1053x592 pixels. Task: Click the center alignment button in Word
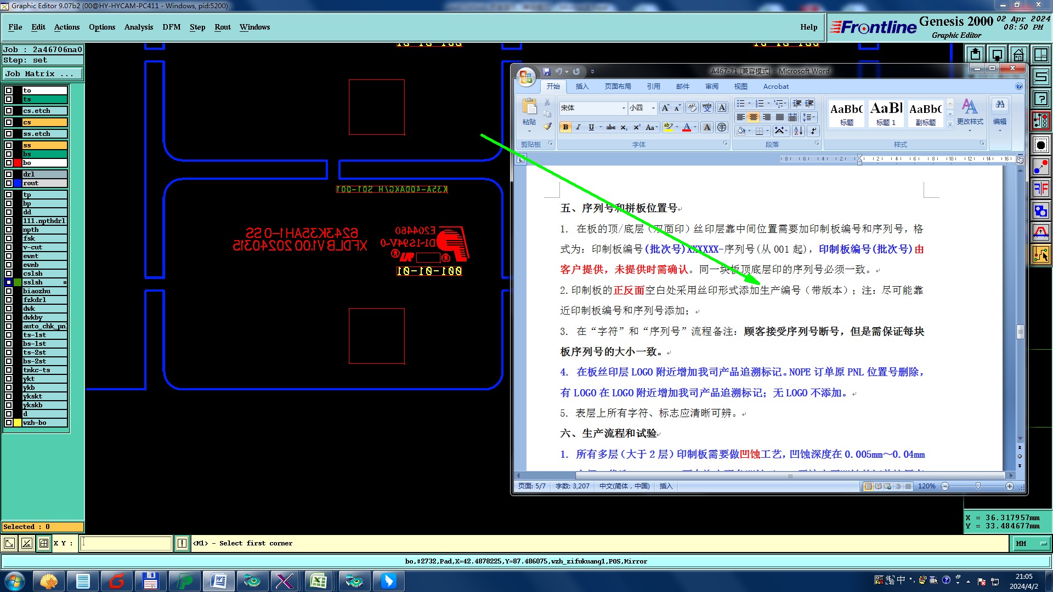click(x=753, y=117)
